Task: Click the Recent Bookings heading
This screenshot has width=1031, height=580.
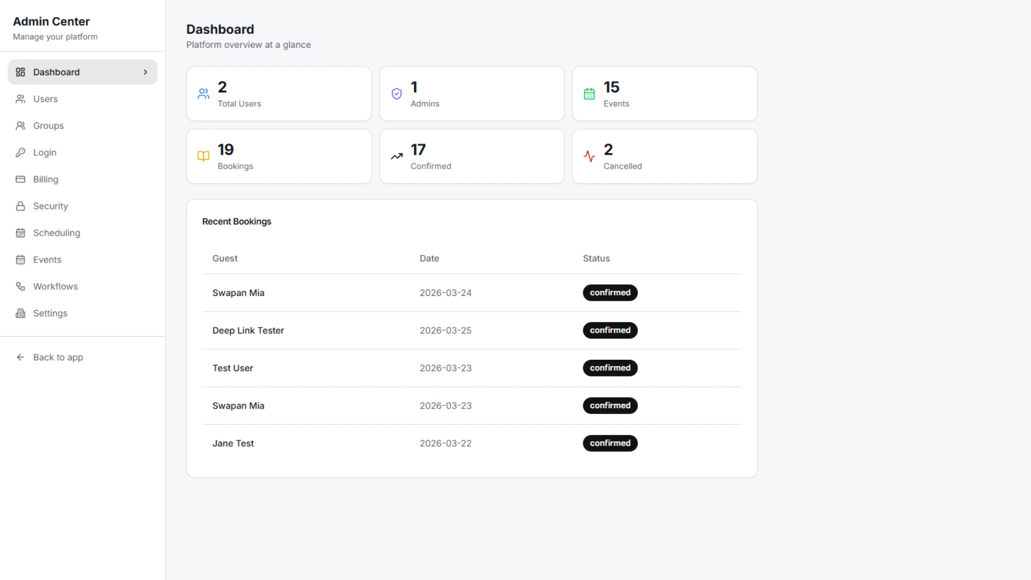Action: [x=237, y=222]
